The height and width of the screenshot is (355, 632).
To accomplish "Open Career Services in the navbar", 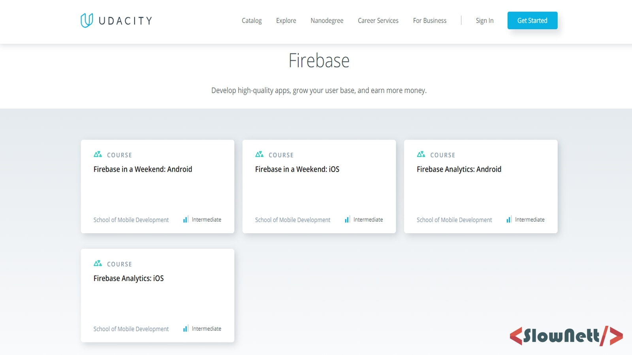I will 378,21.
